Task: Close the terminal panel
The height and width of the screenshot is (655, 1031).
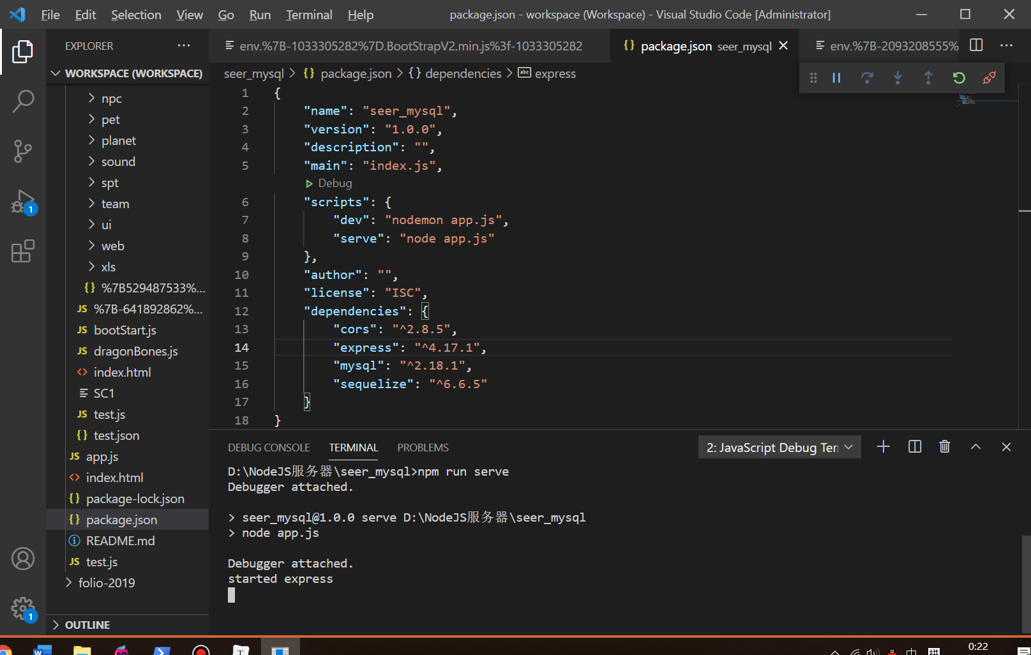Action: tap(1006, 447)
